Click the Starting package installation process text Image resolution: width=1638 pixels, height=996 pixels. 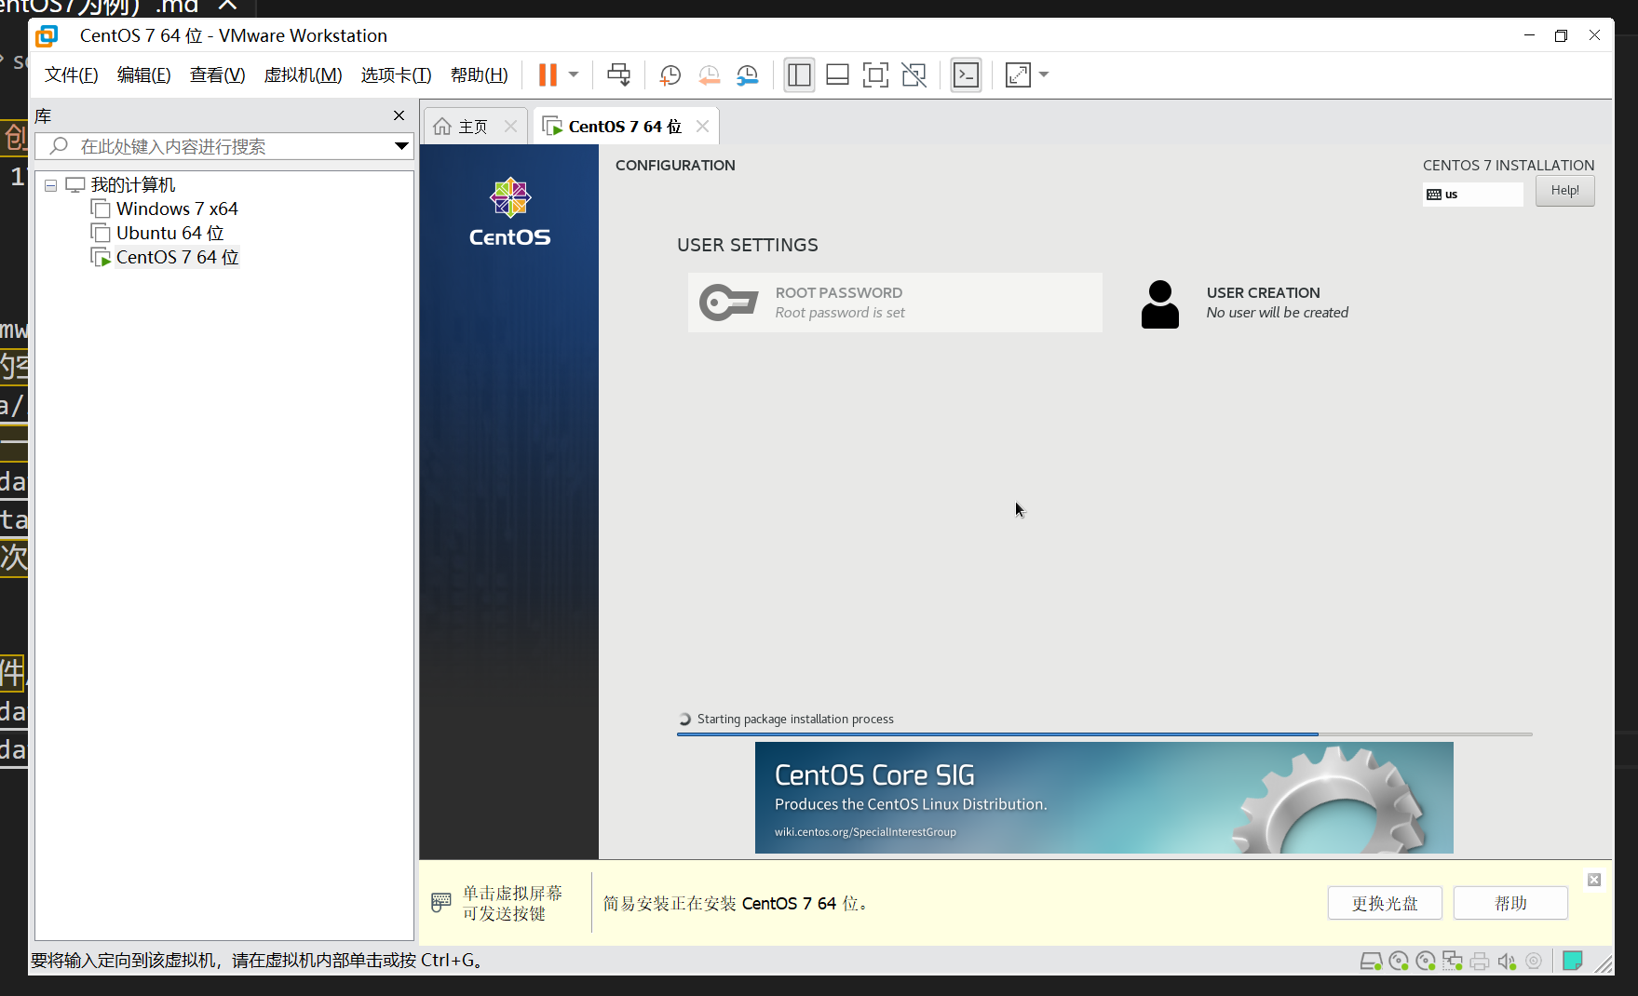pyautogui.click(x=795, y=719)
